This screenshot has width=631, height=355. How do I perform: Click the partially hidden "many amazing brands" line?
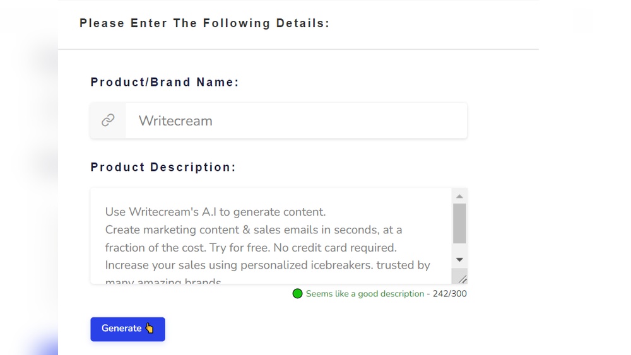(163, 281)
